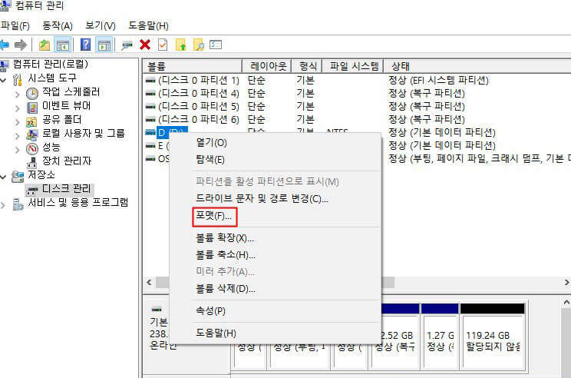Click the 로컬 사용자 및 그룹 users icon
This screenshot has width=571, height=378.
(x=31, y=135)
